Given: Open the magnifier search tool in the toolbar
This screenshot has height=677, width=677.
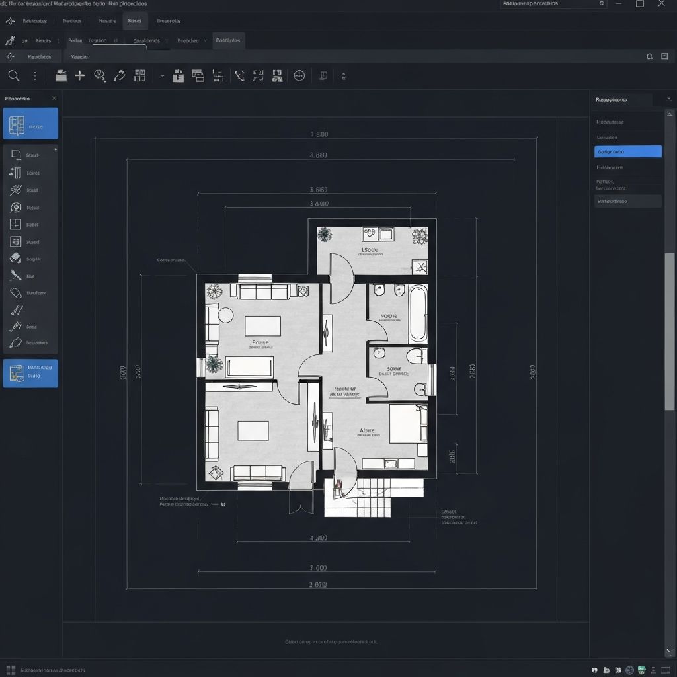Looking at the screenshot, I should (x=14, y=75).
